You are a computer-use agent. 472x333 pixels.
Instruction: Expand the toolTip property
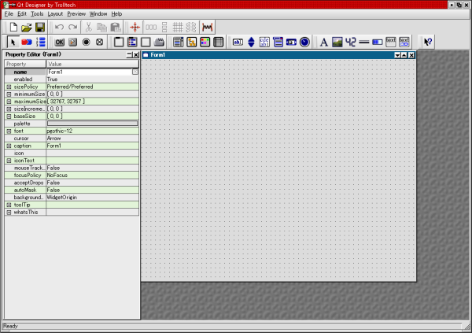tap(9, 205)
